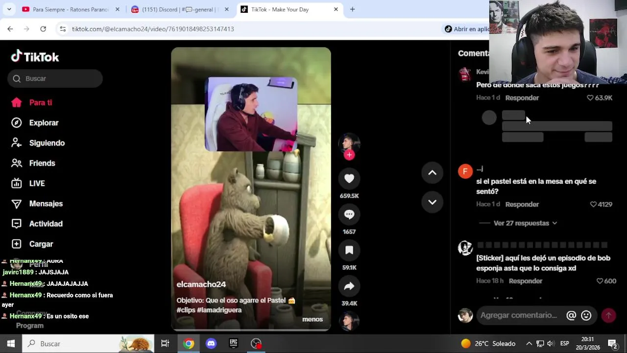Open the elcamacho24 username link

(201, 284)
